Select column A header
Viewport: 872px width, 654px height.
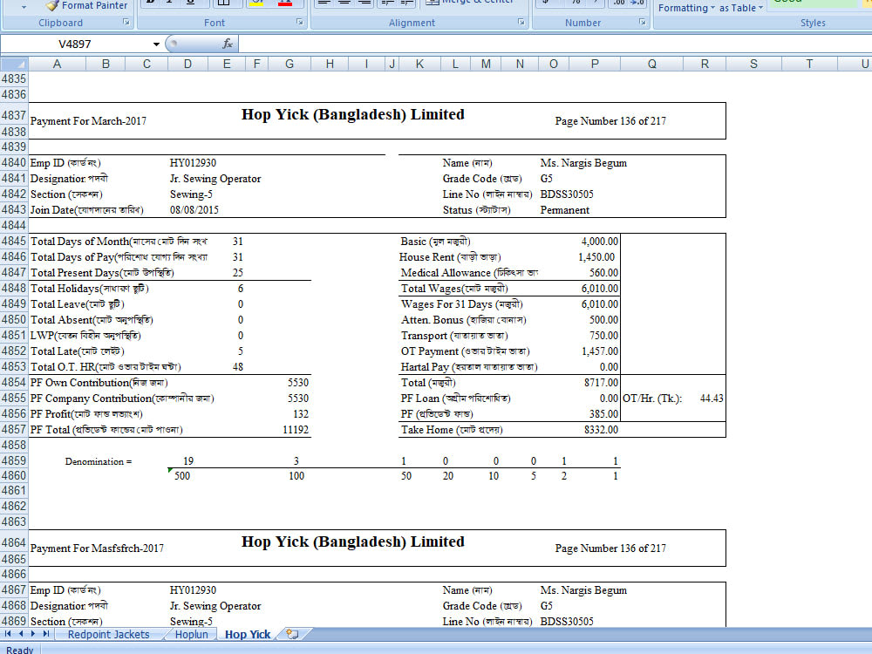(x=57, y=64)
